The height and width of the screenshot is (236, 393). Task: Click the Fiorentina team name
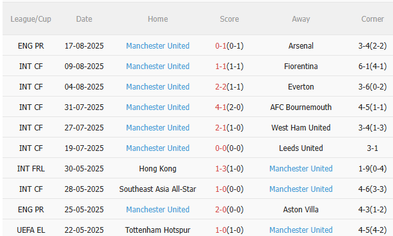click(301, 67)
